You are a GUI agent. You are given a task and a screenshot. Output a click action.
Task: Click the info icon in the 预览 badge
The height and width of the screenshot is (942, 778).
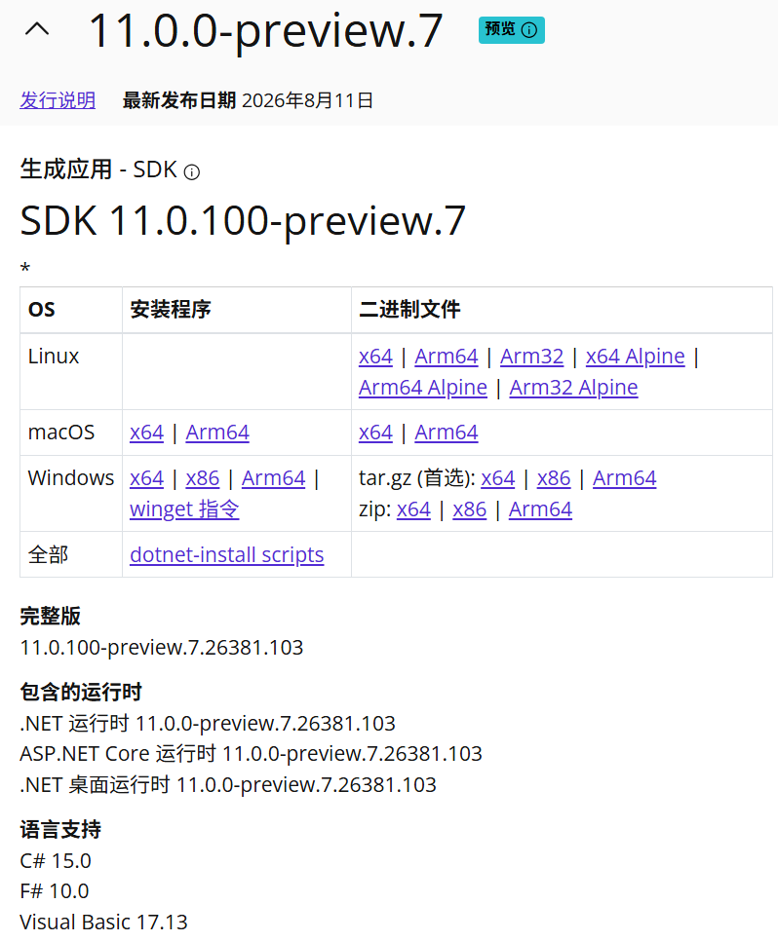[x=529, y=30]
